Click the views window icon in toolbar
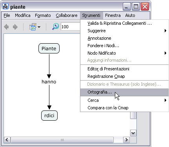169x147 pixels. click(x=33, y=27)
